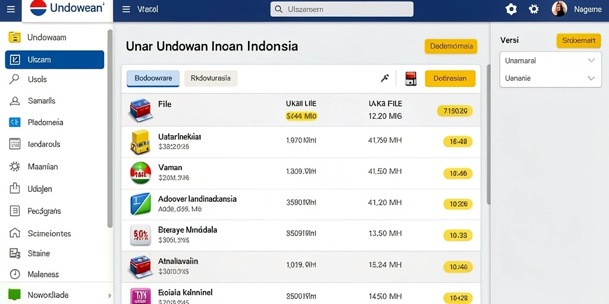Viewport: 609px width, 304px height.
Task: Click the Pecdgrans list icon
Action: pos(14,211)
